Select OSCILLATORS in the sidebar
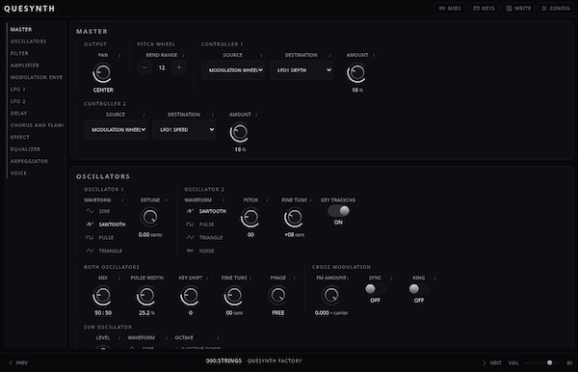Viewport: 578px width, 372px height. click(x=28, y=41)
